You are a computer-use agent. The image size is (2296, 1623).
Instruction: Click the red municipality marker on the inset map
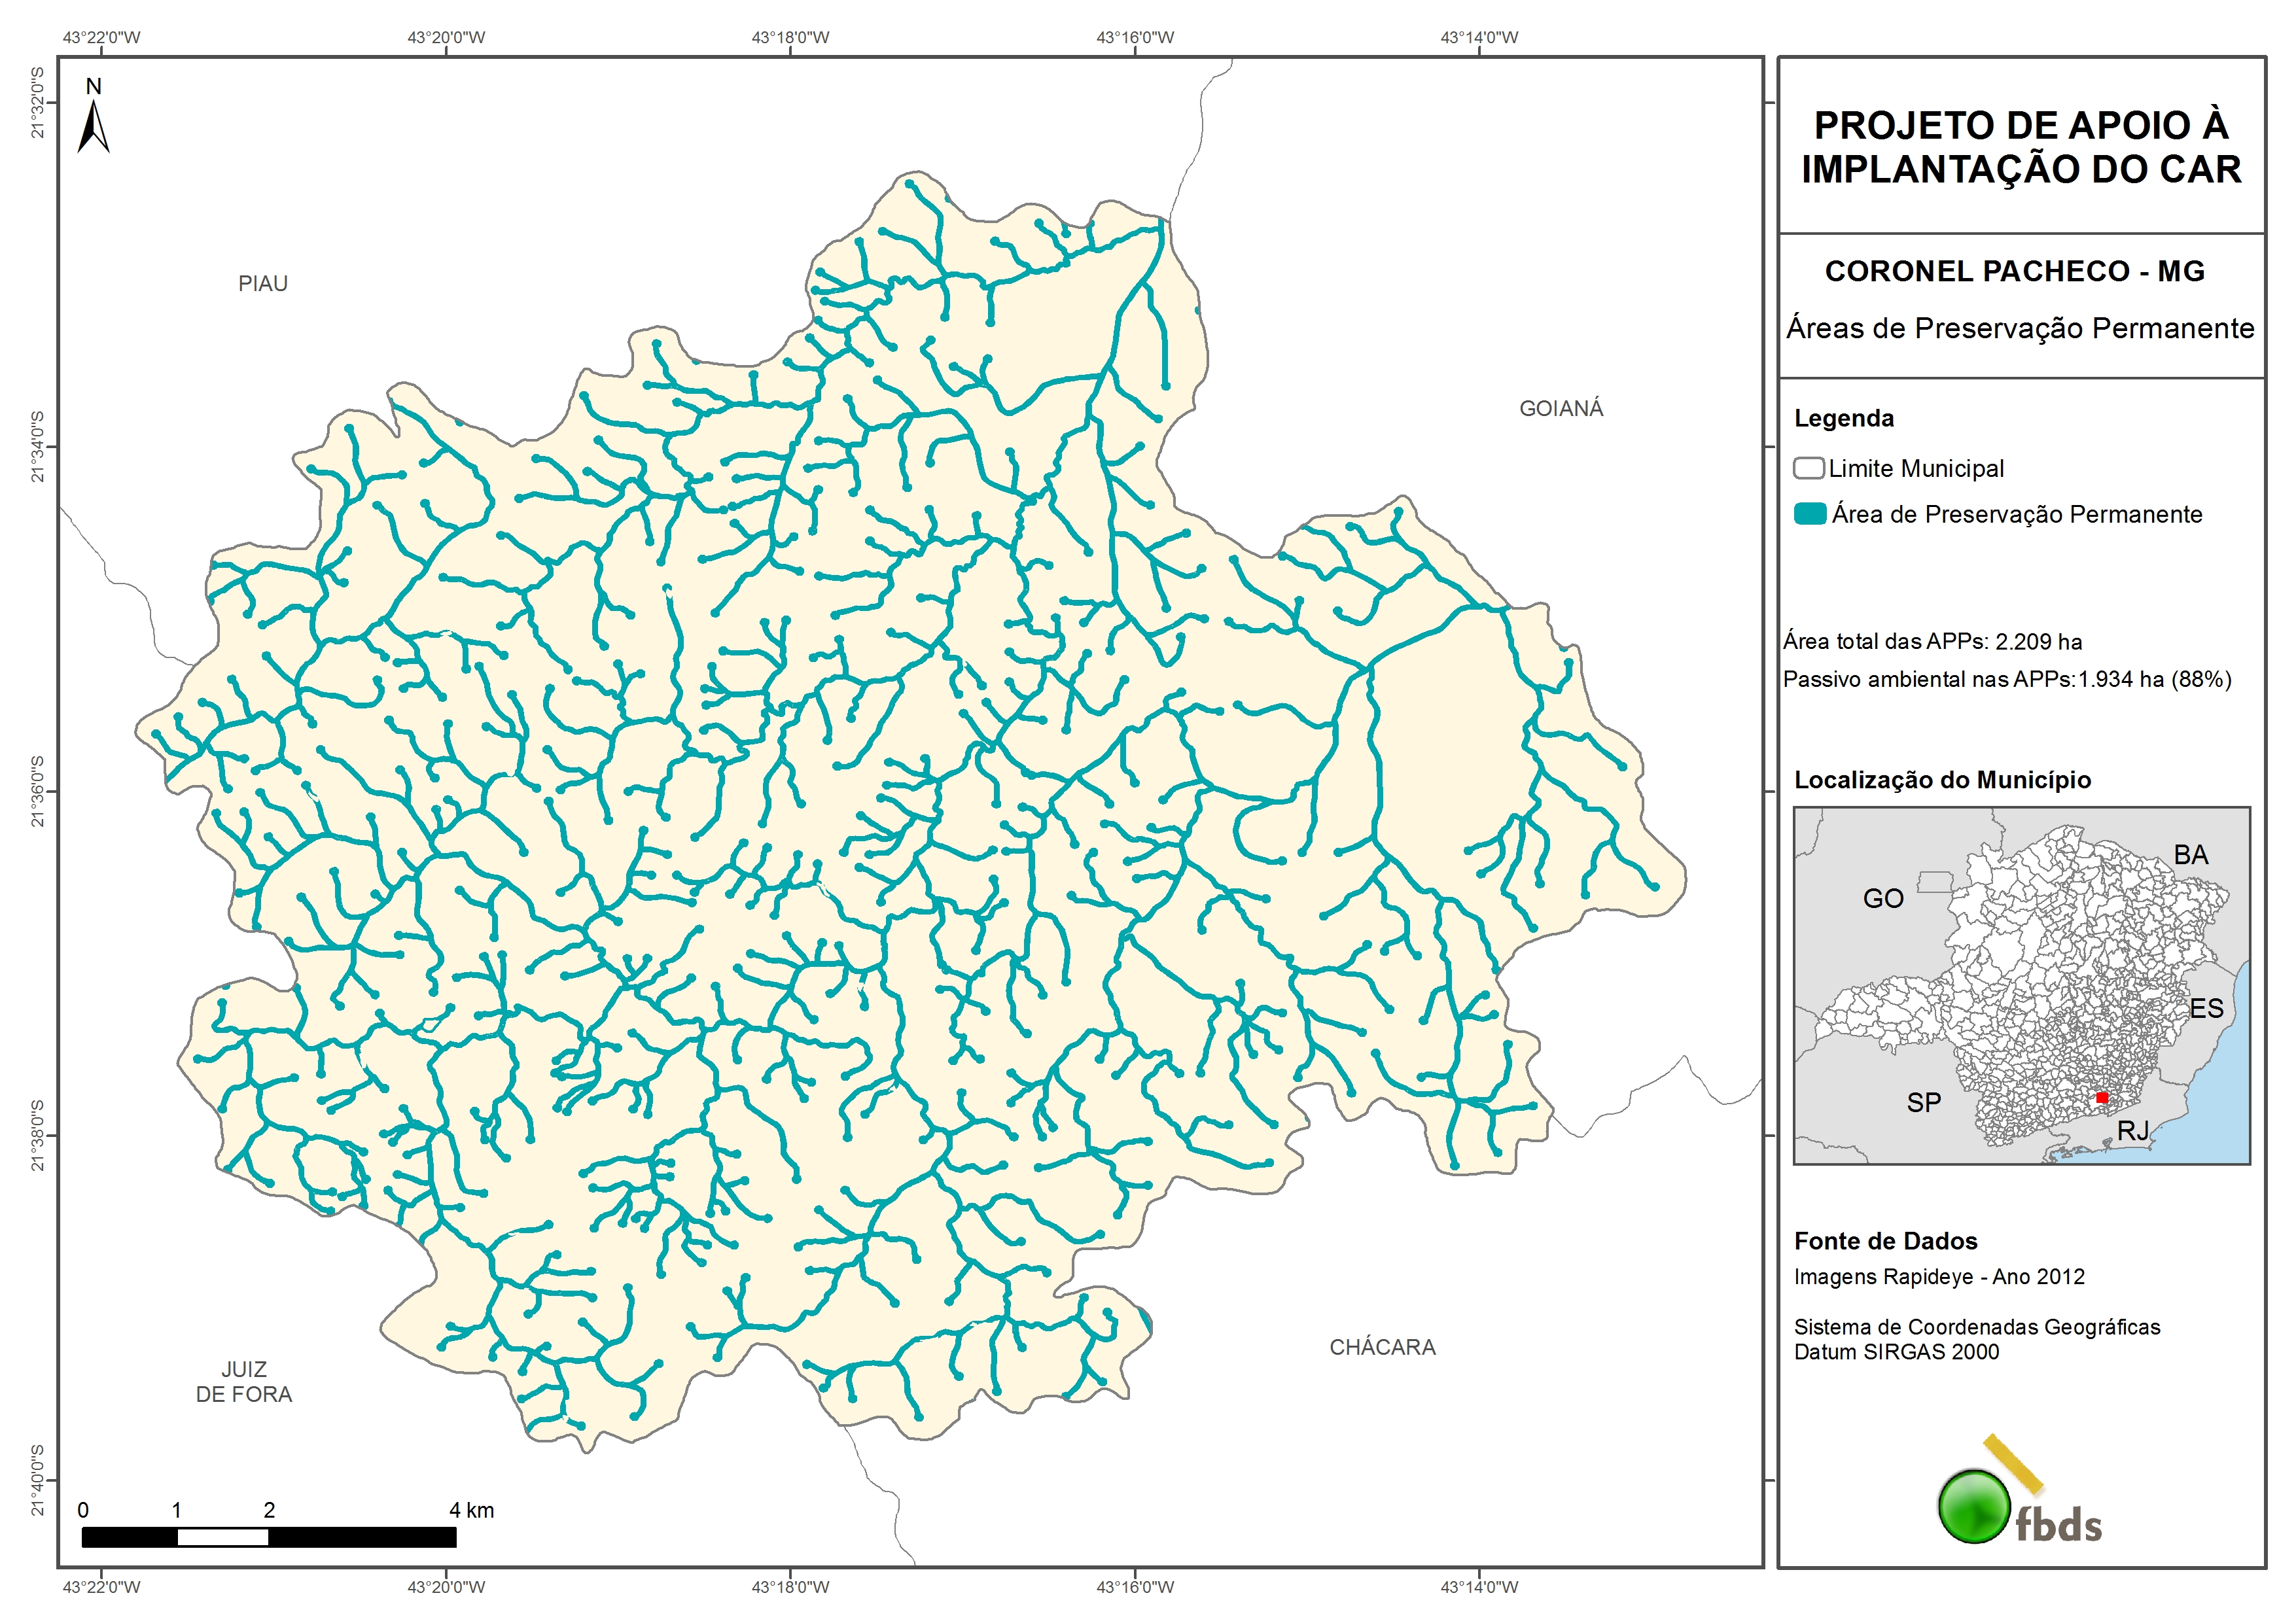pos(2102,1098)
